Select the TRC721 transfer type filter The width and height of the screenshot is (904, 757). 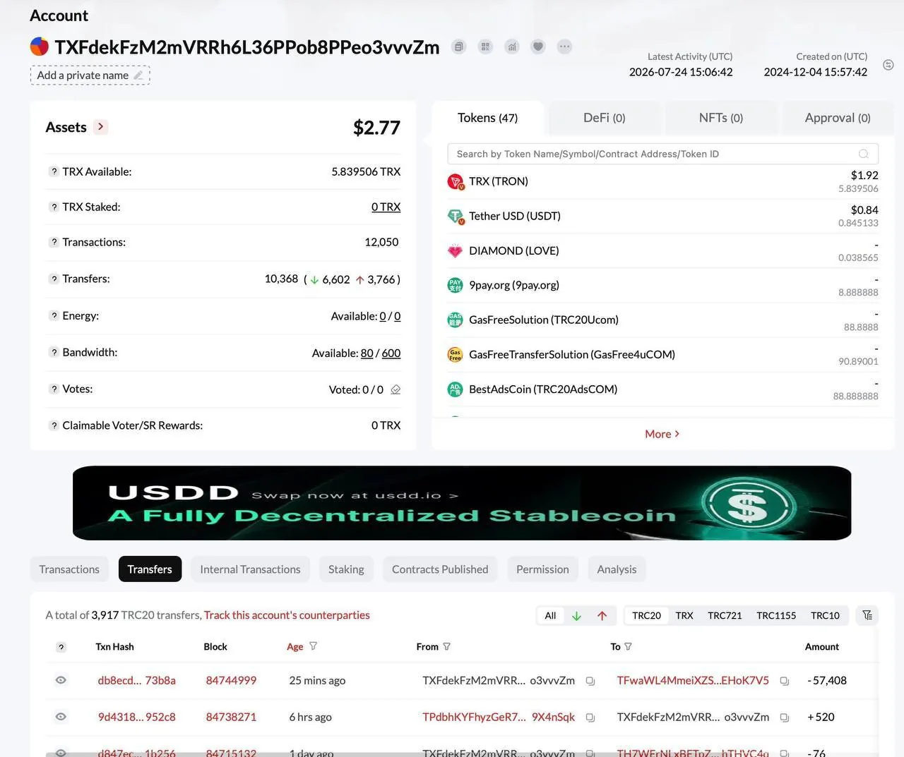pos(725,616)
